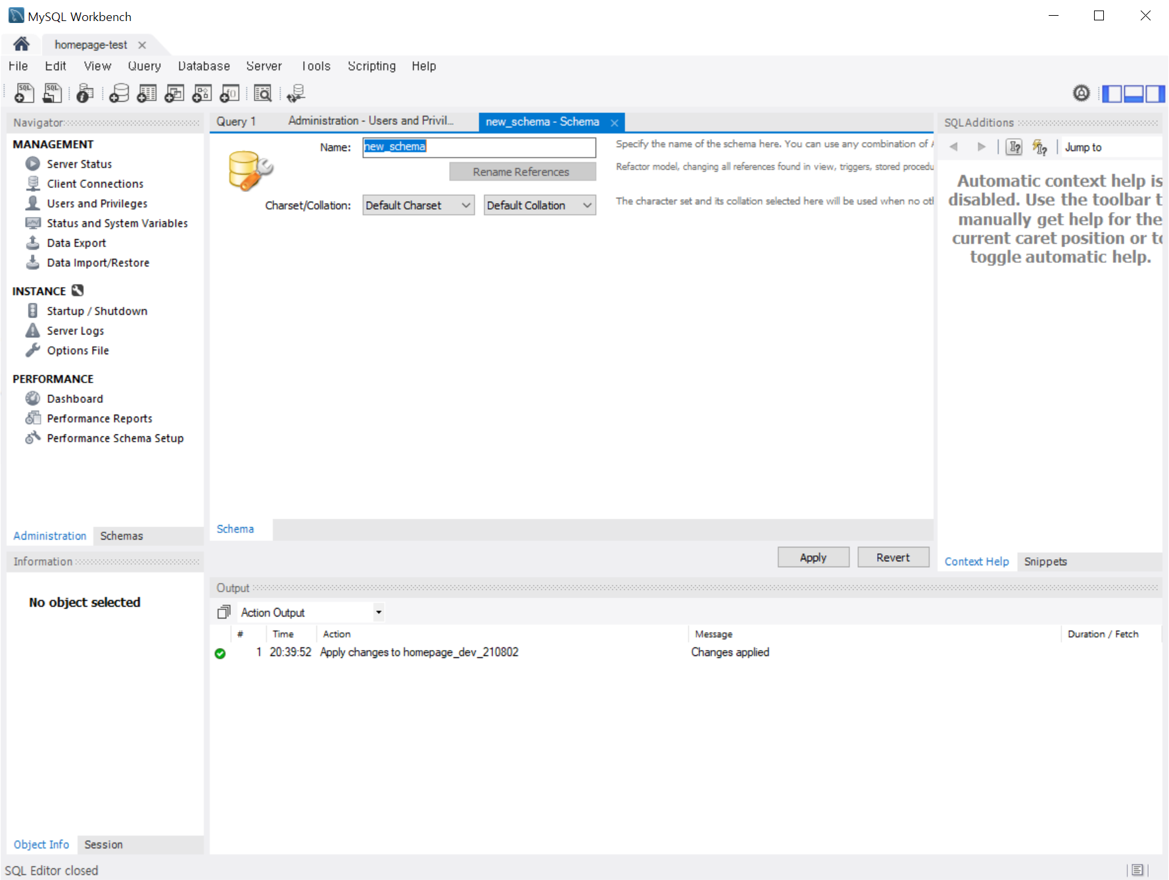This screenshot has height=880, width=1169.
Task: Select the Schema bottom editor tab
Action: click(235, 529)
